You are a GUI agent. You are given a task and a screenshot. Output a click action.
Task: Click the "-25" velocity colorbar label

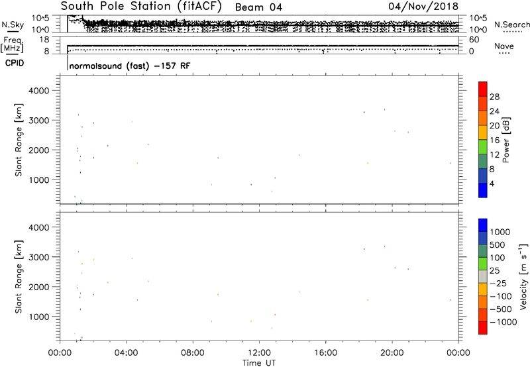[498, 284]
